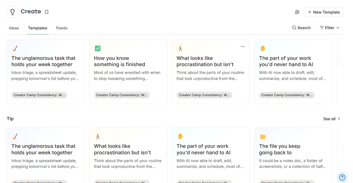Click broom icon on Tip-section unglamorous card

[x=15, y=136]
